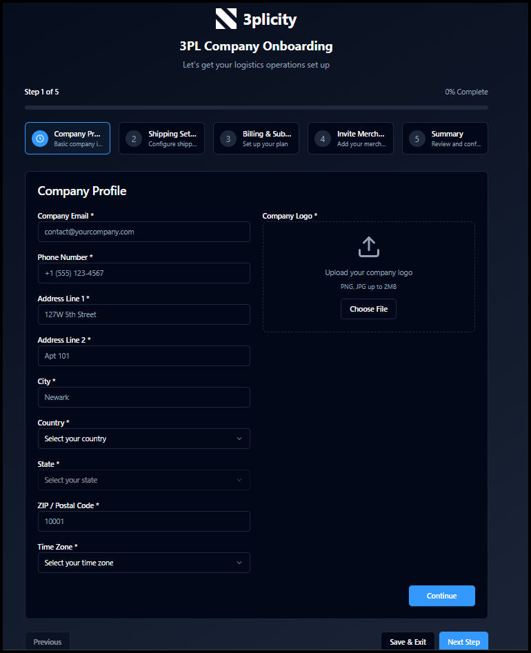Click the Continue button
531x653 pixels.
point(442,596)
